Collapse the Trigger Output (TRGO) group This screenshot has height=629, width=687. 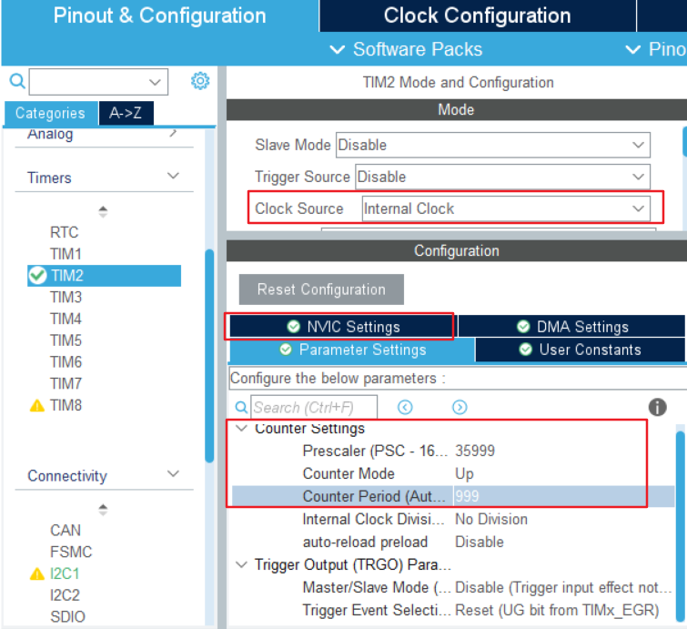click(241, 564)
